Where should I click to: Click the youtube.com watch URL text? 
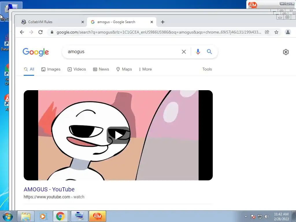[x=54, y=197]
